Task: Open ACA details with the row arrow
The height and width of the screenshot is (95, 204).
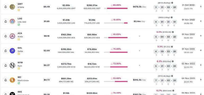Action: click(x=200, y=36)
